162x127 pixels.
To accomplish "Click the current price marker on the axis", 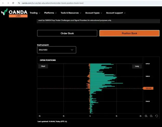I will point(148,88).
